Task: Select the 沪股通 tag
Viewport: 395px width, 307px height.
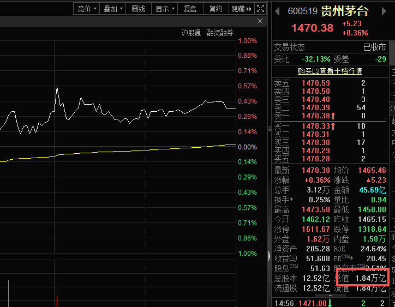Action: tap(191, 33)
